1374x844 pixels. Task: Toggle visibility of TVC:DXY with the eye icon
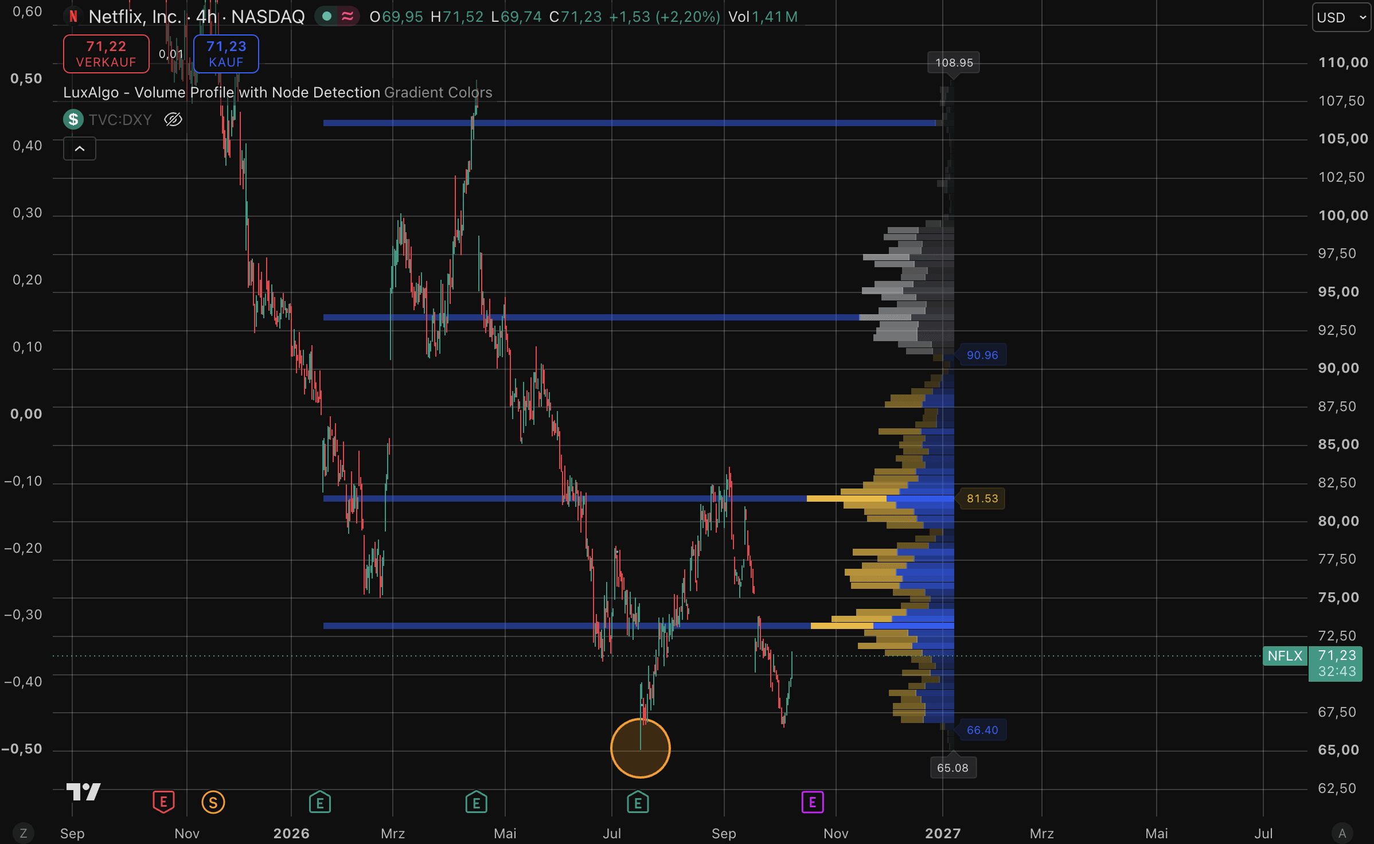pos(173,119)
